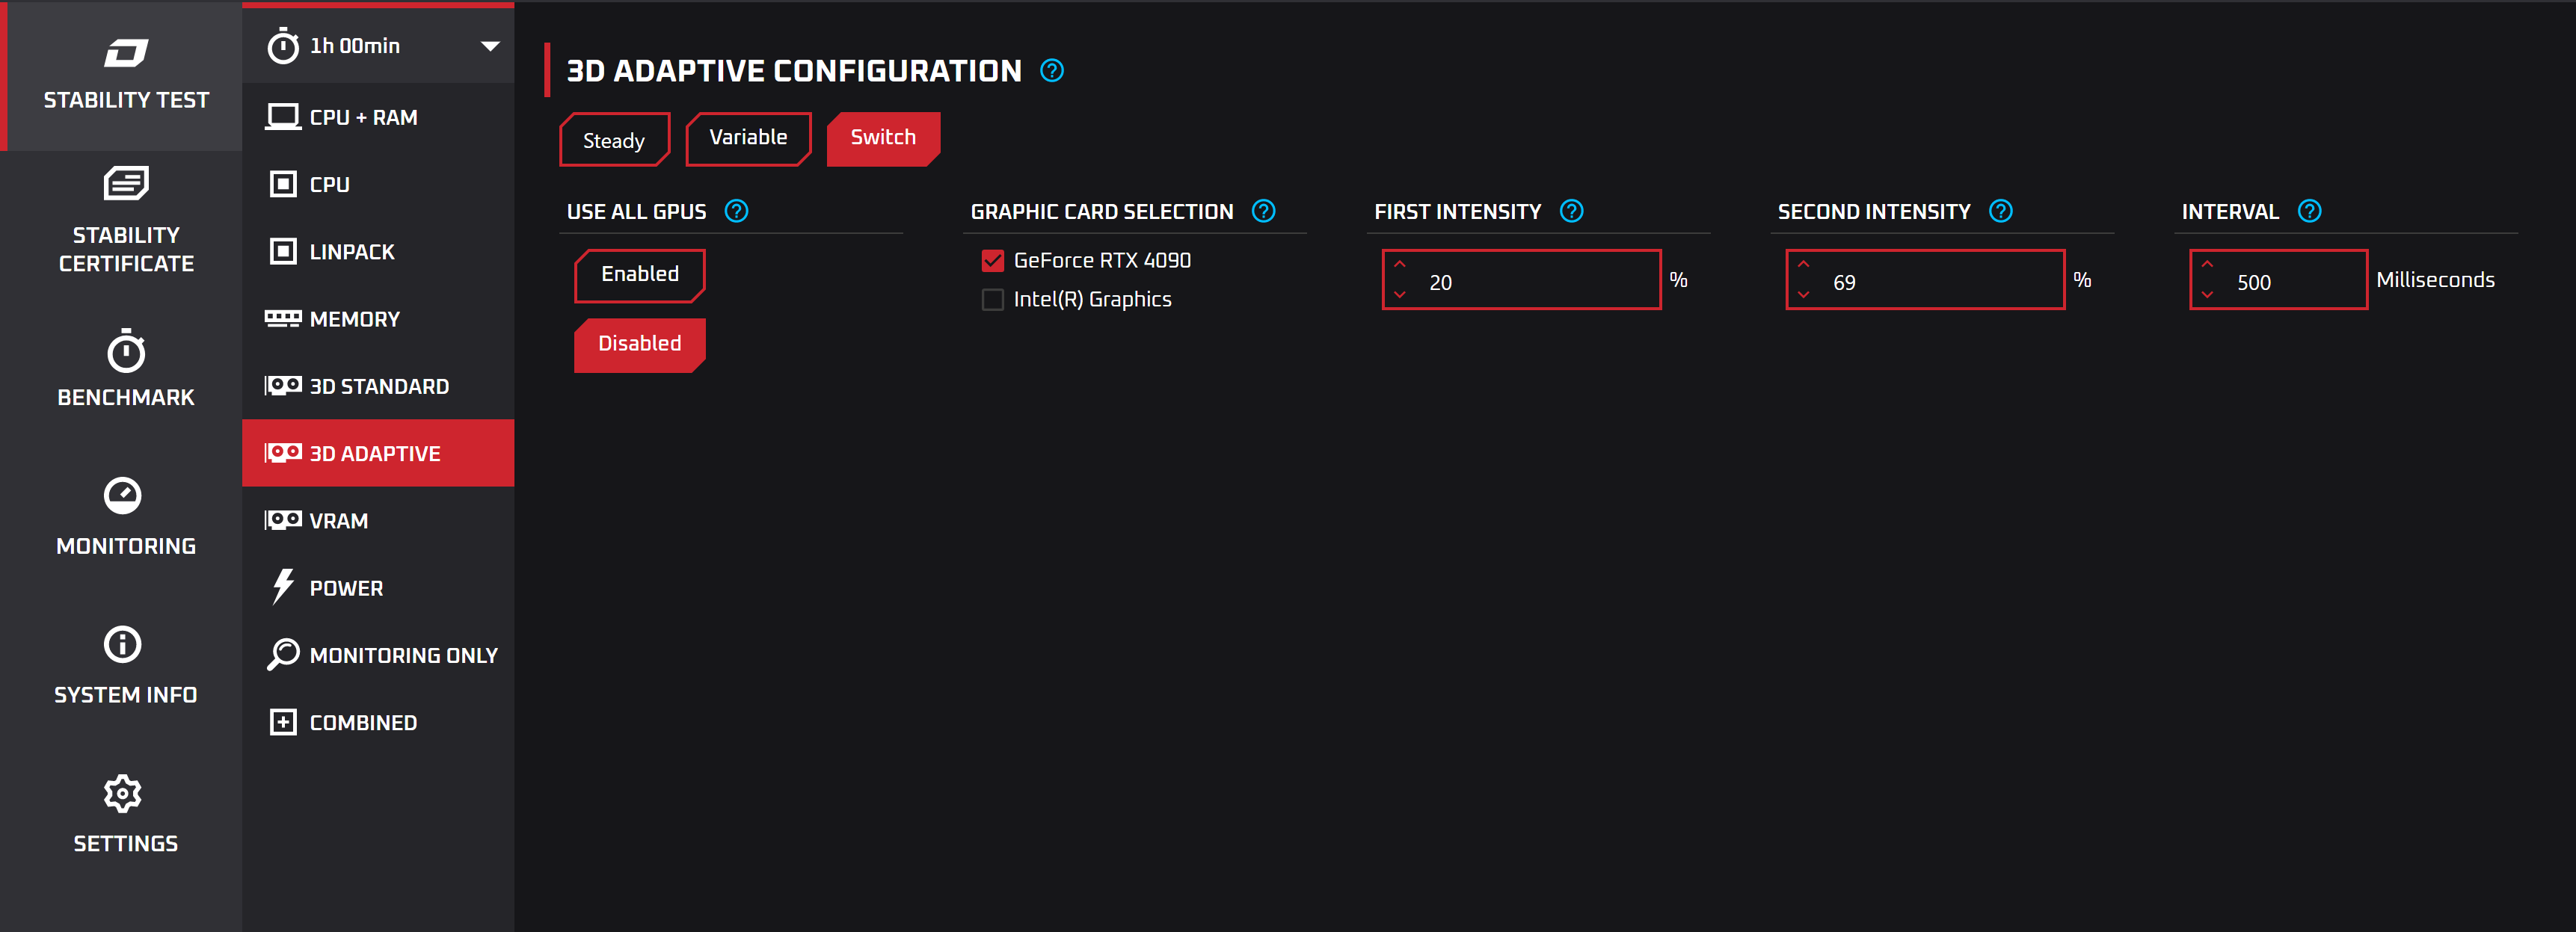Open help for 3D Adaptive Configuration title

click(1052, 71)
